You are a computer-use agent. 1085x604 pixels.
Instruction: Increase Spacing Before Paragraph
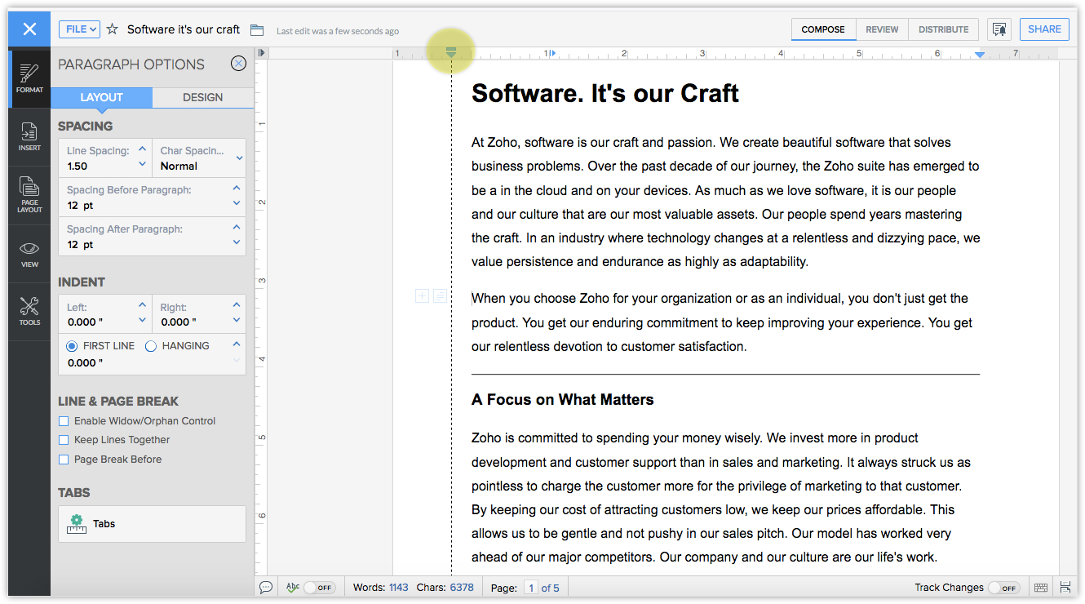coord(237,189)
